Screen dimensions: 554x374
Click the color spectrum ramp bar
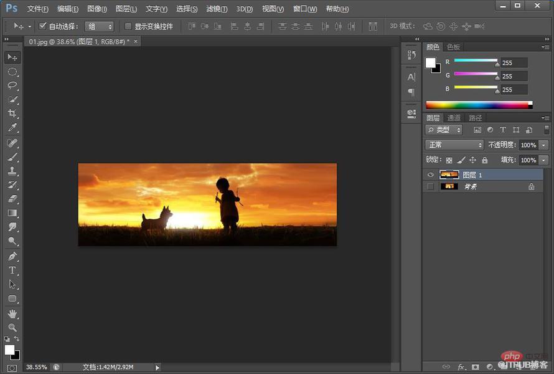pos(479,105)
